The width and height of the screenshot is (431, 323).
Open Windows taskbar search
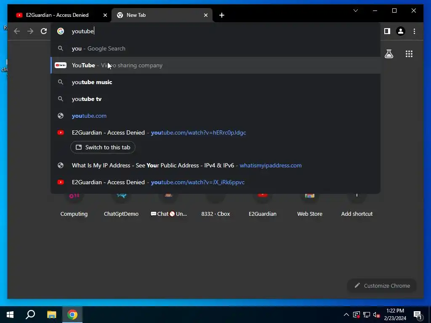[30, 315]
